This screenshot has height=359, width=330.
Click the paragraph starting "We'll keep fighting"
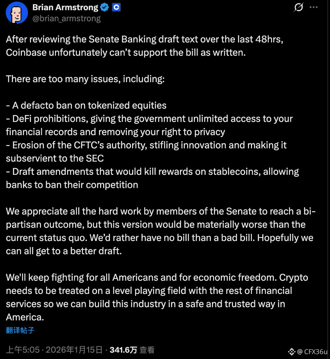tap(157, 297)
